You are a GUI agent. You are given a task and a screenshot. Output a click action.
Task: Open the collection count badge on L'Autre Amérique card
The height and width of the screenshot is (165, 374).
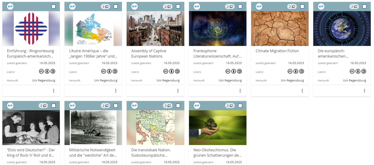click(x=105, y=7)
